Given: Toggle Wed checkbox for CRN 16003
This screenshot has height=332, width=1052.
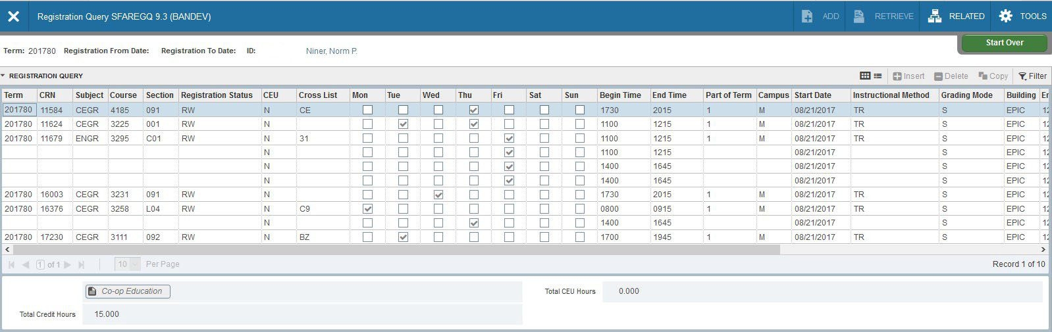Looking at the screenshot, I should click(438, 195).
